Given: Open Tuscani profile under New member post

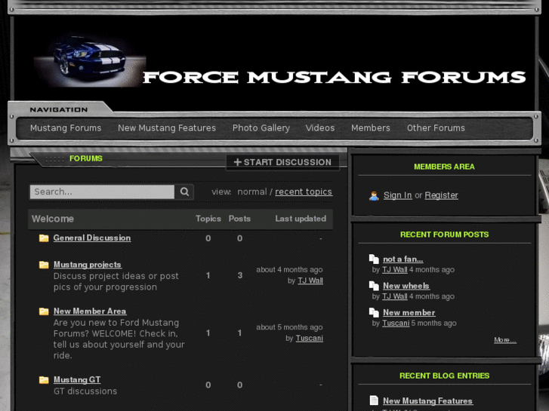Looking at the screenshot, I should 396,323.
